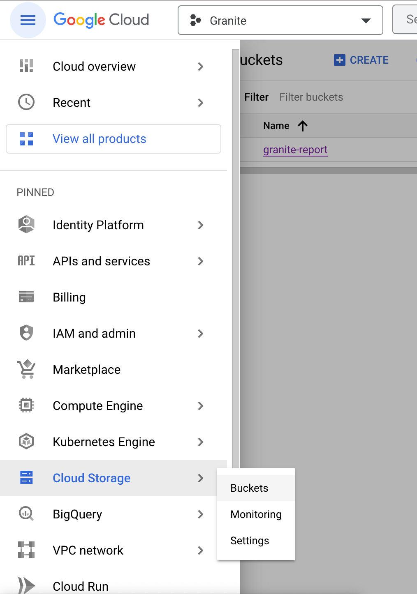Click the BigQuery magnifier icon
Image resolution: width=417 pixels, height=594 pixels.
click(26, 513)
